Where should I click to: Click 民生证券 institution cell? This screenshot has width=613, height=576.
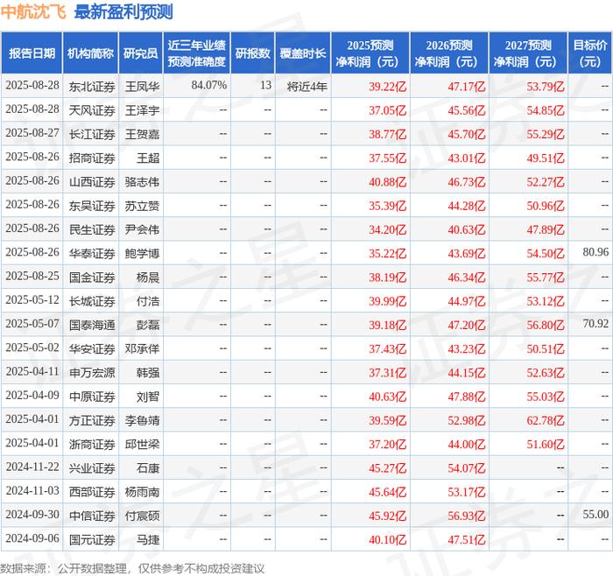[x=92, y=229]
